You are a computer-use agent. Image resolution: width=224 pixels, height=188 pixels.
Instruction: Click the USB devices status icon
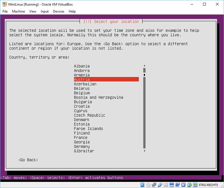click(160, 185)
